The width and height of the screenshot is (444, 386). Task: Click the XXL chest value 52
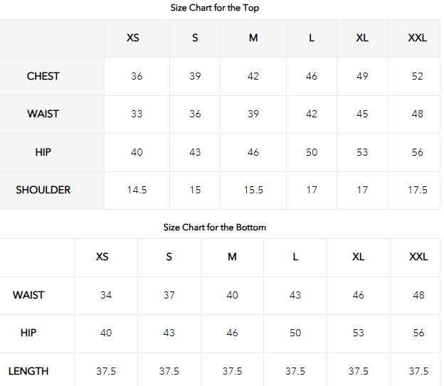point(418,76)
